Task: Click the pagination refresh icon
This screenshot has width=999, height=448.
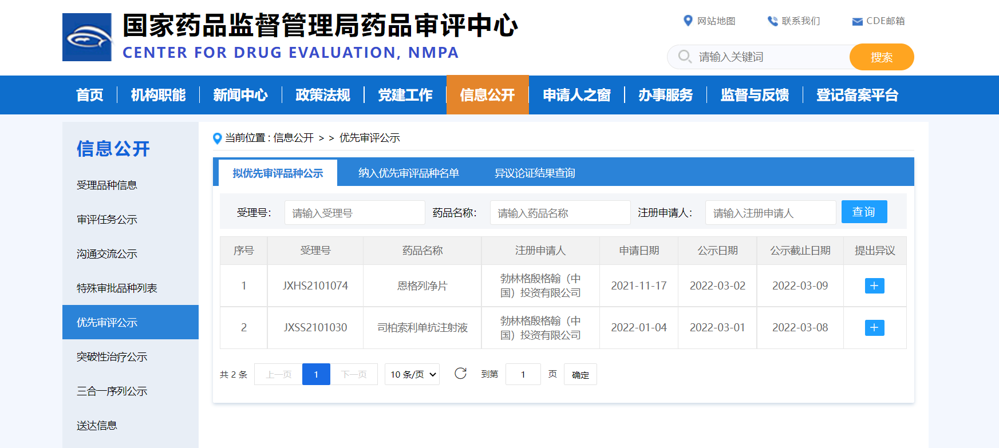Action: 460,374
